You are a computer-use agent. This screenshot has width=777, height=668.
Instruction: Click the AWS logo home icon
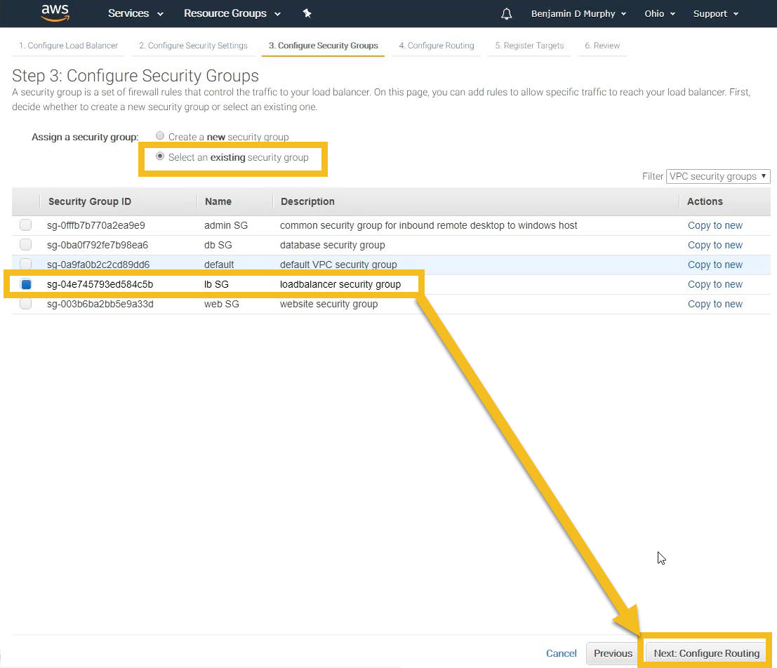click(x=55, y=13)
